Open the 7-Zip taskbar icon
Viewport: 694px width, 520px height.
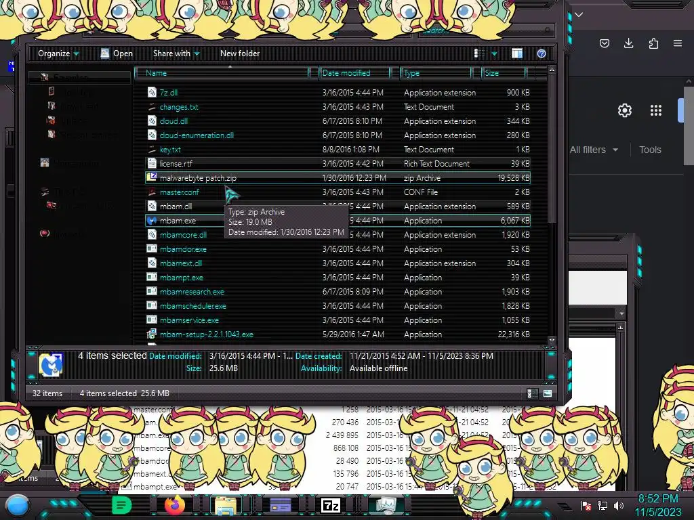(331, 505)
